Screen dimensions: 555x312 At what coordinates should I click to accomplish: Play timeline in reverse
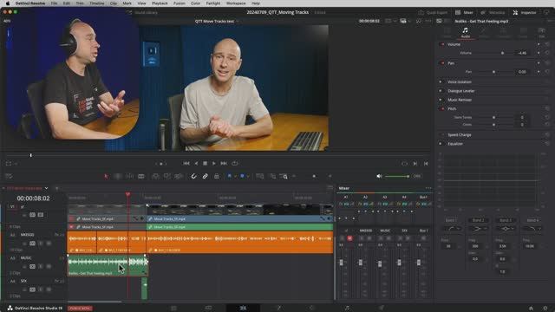[197, 164]
